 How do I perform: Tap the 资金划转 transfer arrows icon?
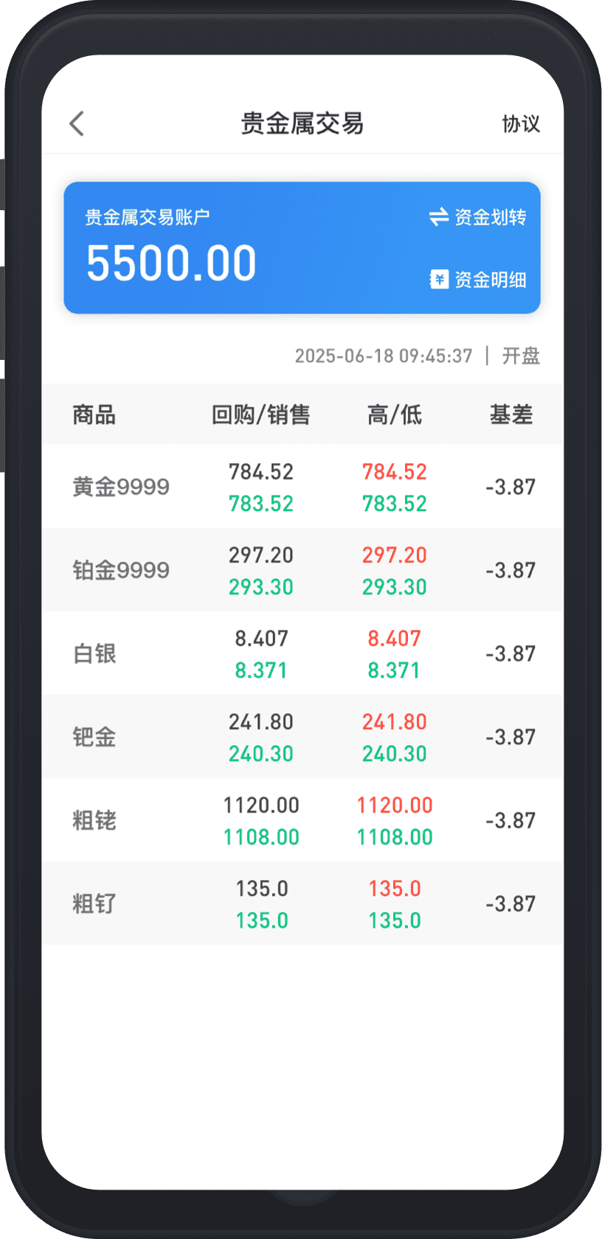(439, 217)
